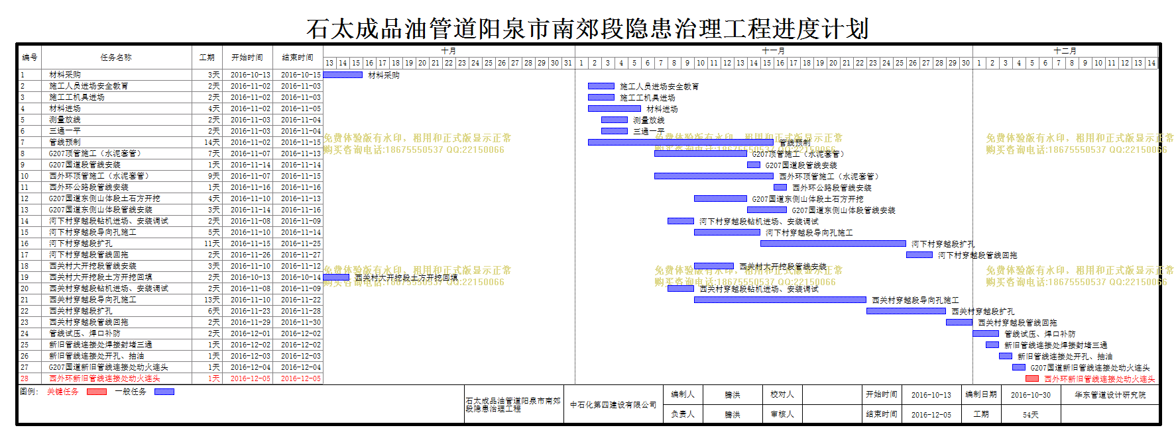Image resolution: width=1176 pixels, height=440 pixels.
Task: Select the long Gantt bar for 管线预制
Action: 681,142
